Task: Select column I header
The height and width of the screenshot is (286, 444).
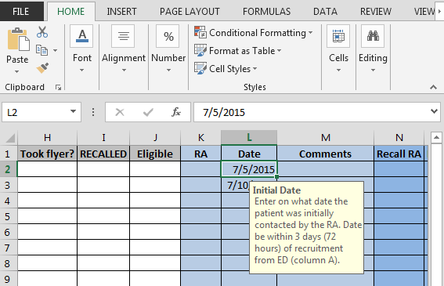Action: click(x=103, y=138)
